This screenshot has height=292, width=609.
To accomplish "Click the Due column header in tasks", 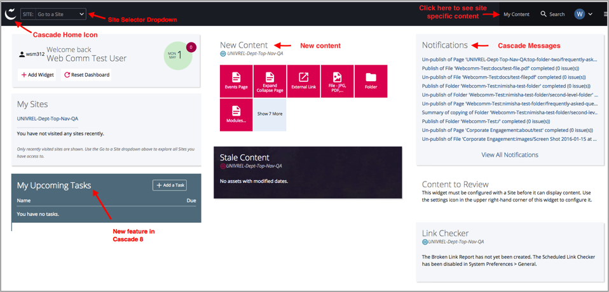I will [x=191, y=201].
